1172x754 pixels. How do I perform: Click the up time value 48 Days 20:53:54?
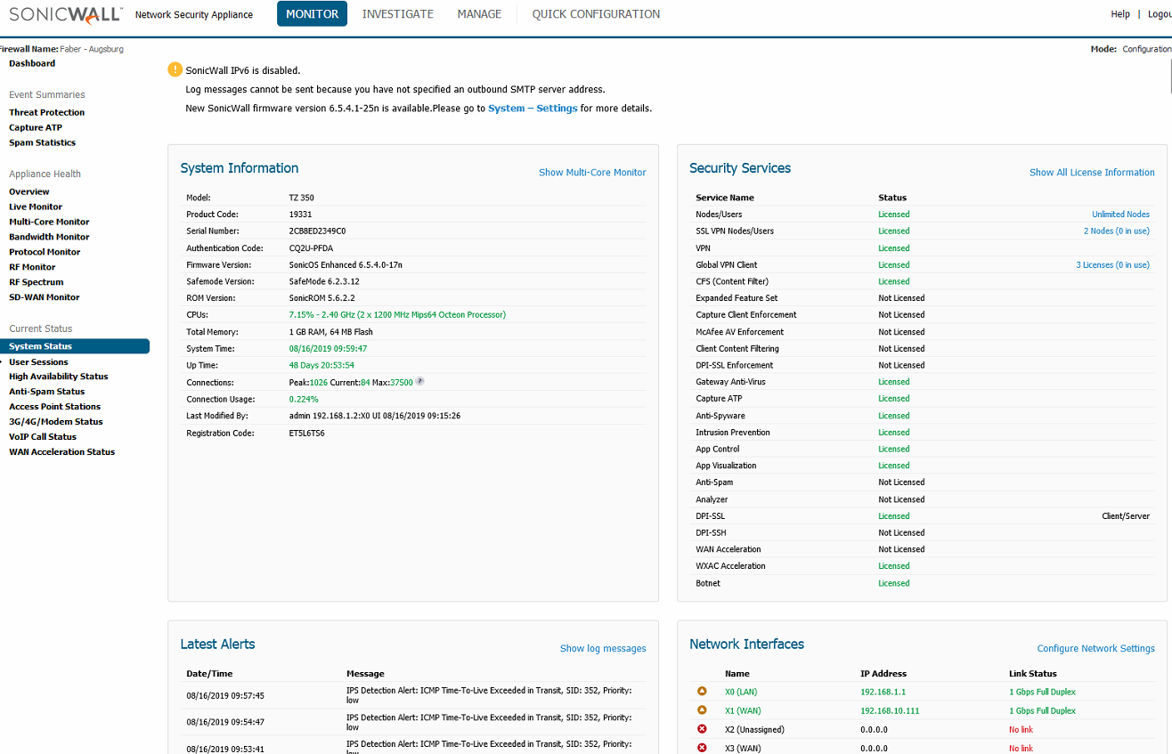click(x=321, y=366)
